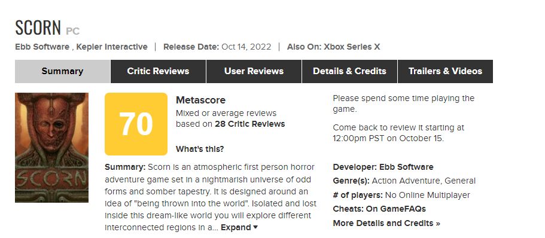Switch to the Critic Reviews tab
Image resolution: width=545 pixels, height=238 pixels.
click(x=158, y=71)
